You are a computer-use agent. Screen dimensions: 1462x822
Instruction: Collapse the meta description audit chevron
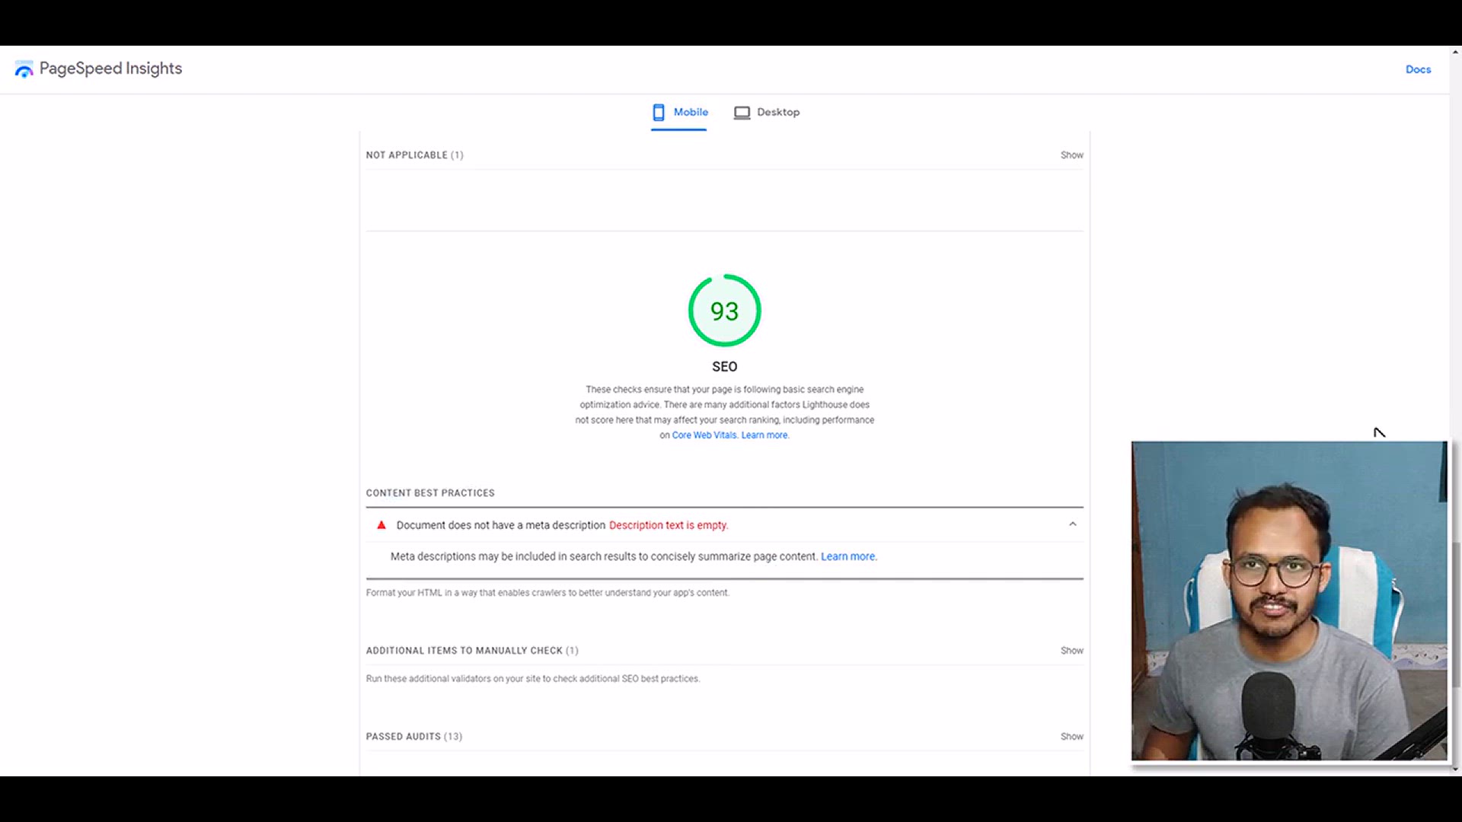click(1072, 524)
